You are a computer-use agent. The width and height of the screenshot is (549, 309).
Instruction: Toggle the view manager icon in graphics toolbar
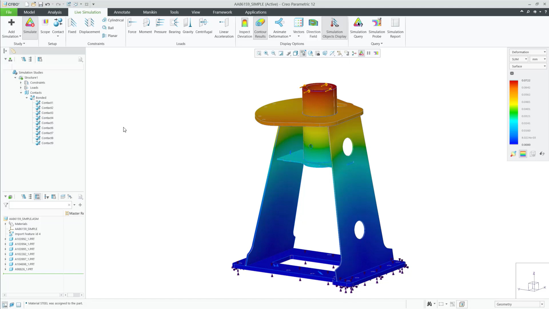(317, 53)
